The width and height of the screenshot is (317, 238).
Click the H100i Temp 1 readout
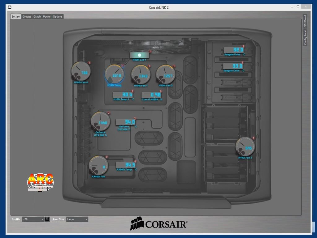pos(123,95)
